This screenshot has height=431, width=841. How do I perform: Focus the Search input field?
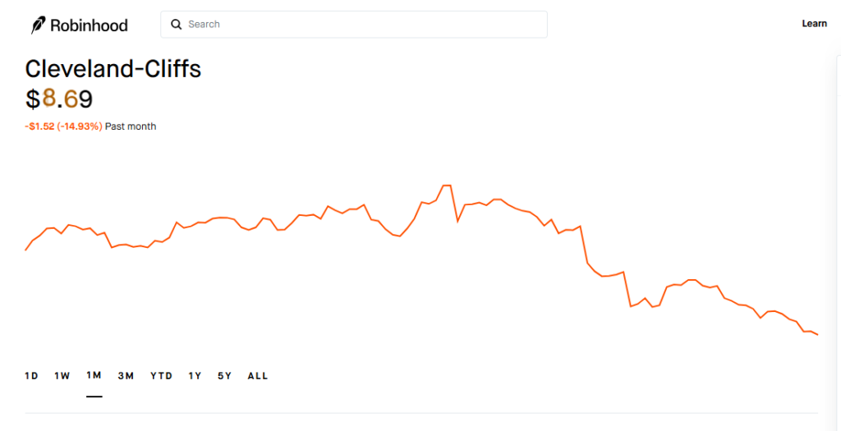click(x=361, y=25)
